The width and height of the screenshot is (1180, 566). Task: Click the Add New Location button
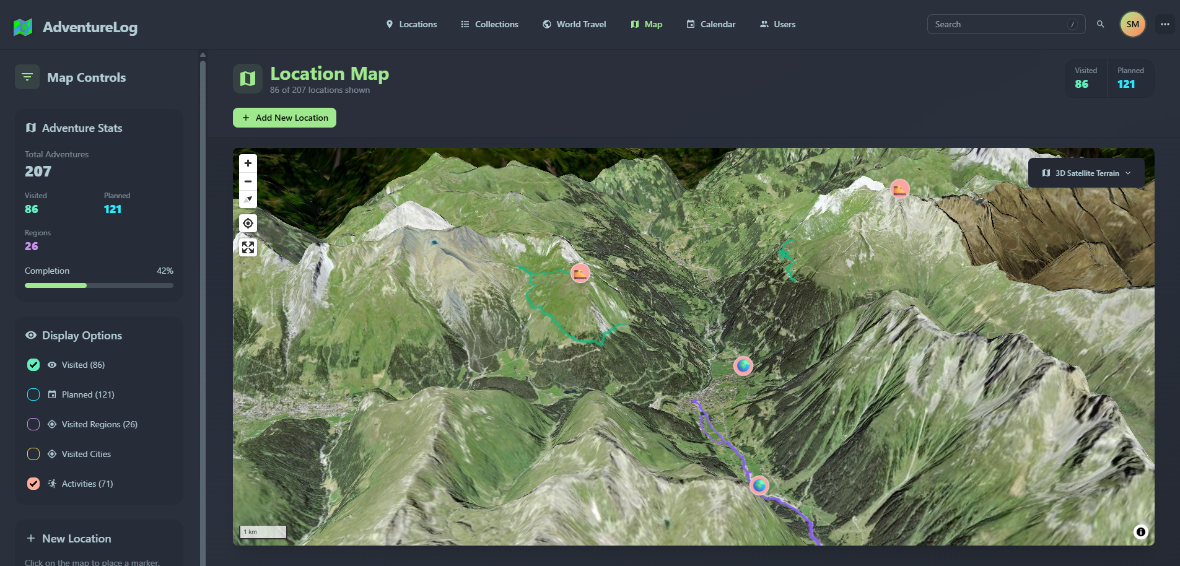pyautogui.click(x=284, y=118)
